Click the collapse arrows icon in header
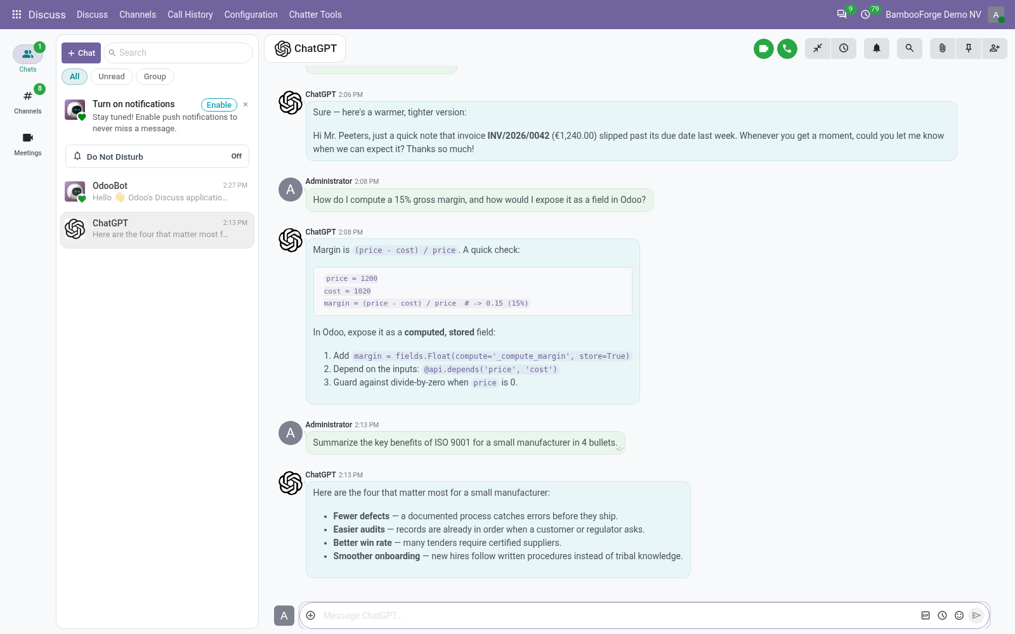Screen dimensions: 1015x634 818,48
